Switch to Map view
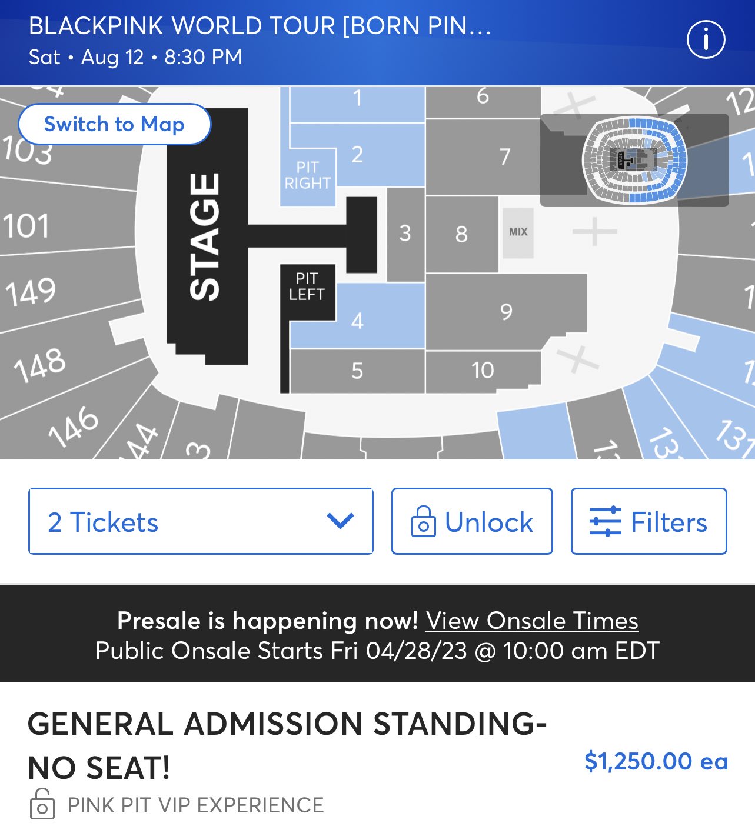755x833 pixels. click(x=114, y=124)
